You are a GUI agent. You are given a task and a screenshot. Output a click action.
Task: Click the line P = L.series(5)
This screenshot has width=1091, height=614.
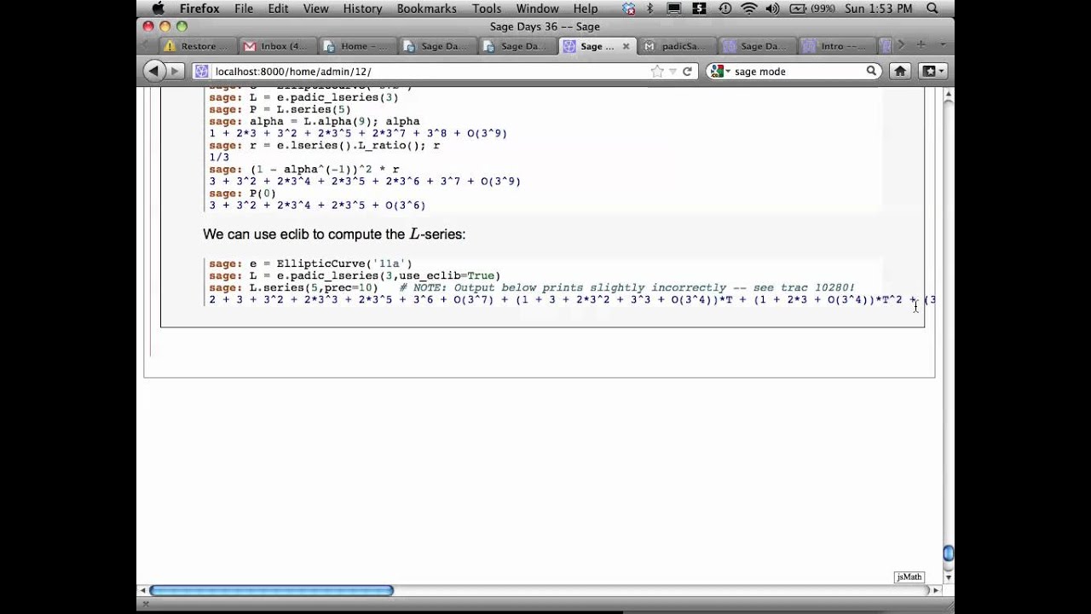pos(280,109)
